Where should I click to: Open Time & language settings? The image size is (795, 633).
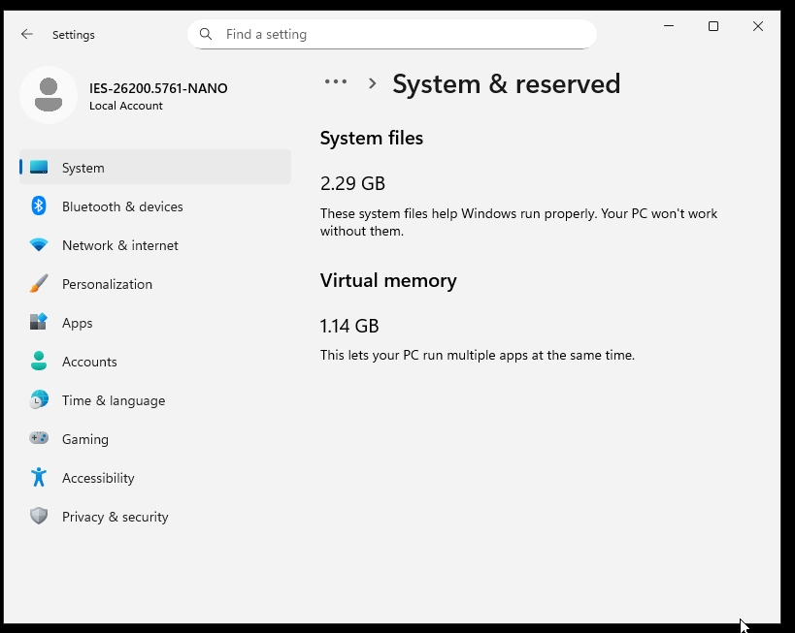(155, 400)
